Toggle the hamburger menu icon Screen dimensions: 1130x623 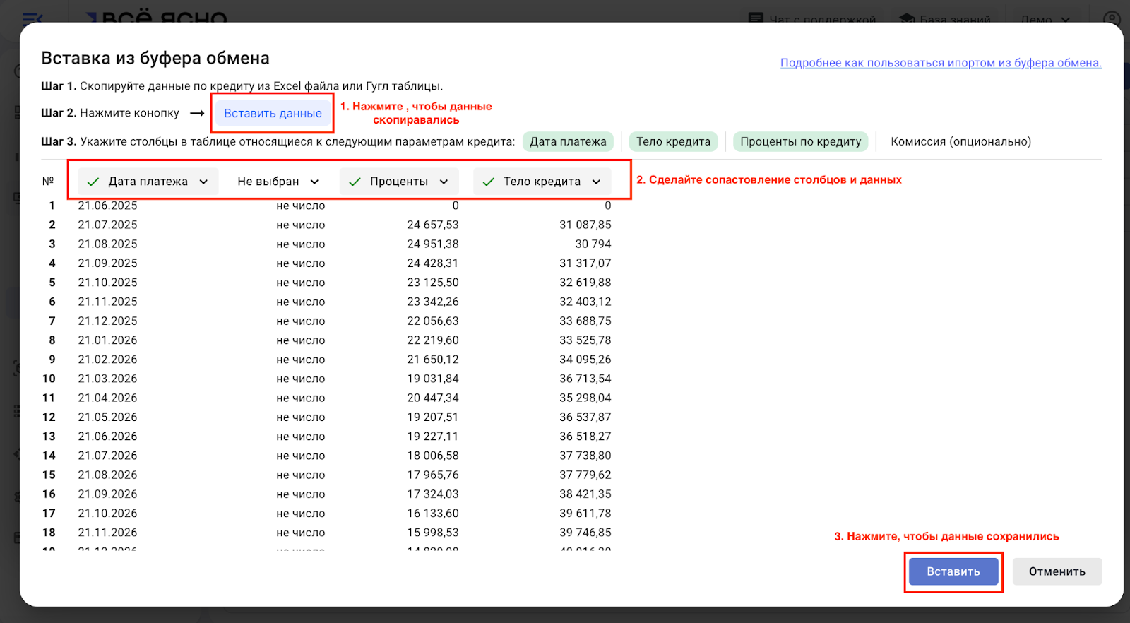[32, 18]
